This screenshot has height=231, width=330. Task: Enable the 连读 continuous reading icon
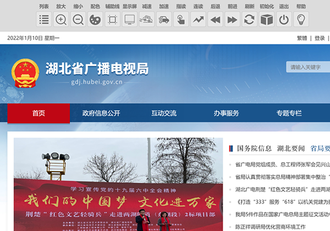click(x=198, y=19)
